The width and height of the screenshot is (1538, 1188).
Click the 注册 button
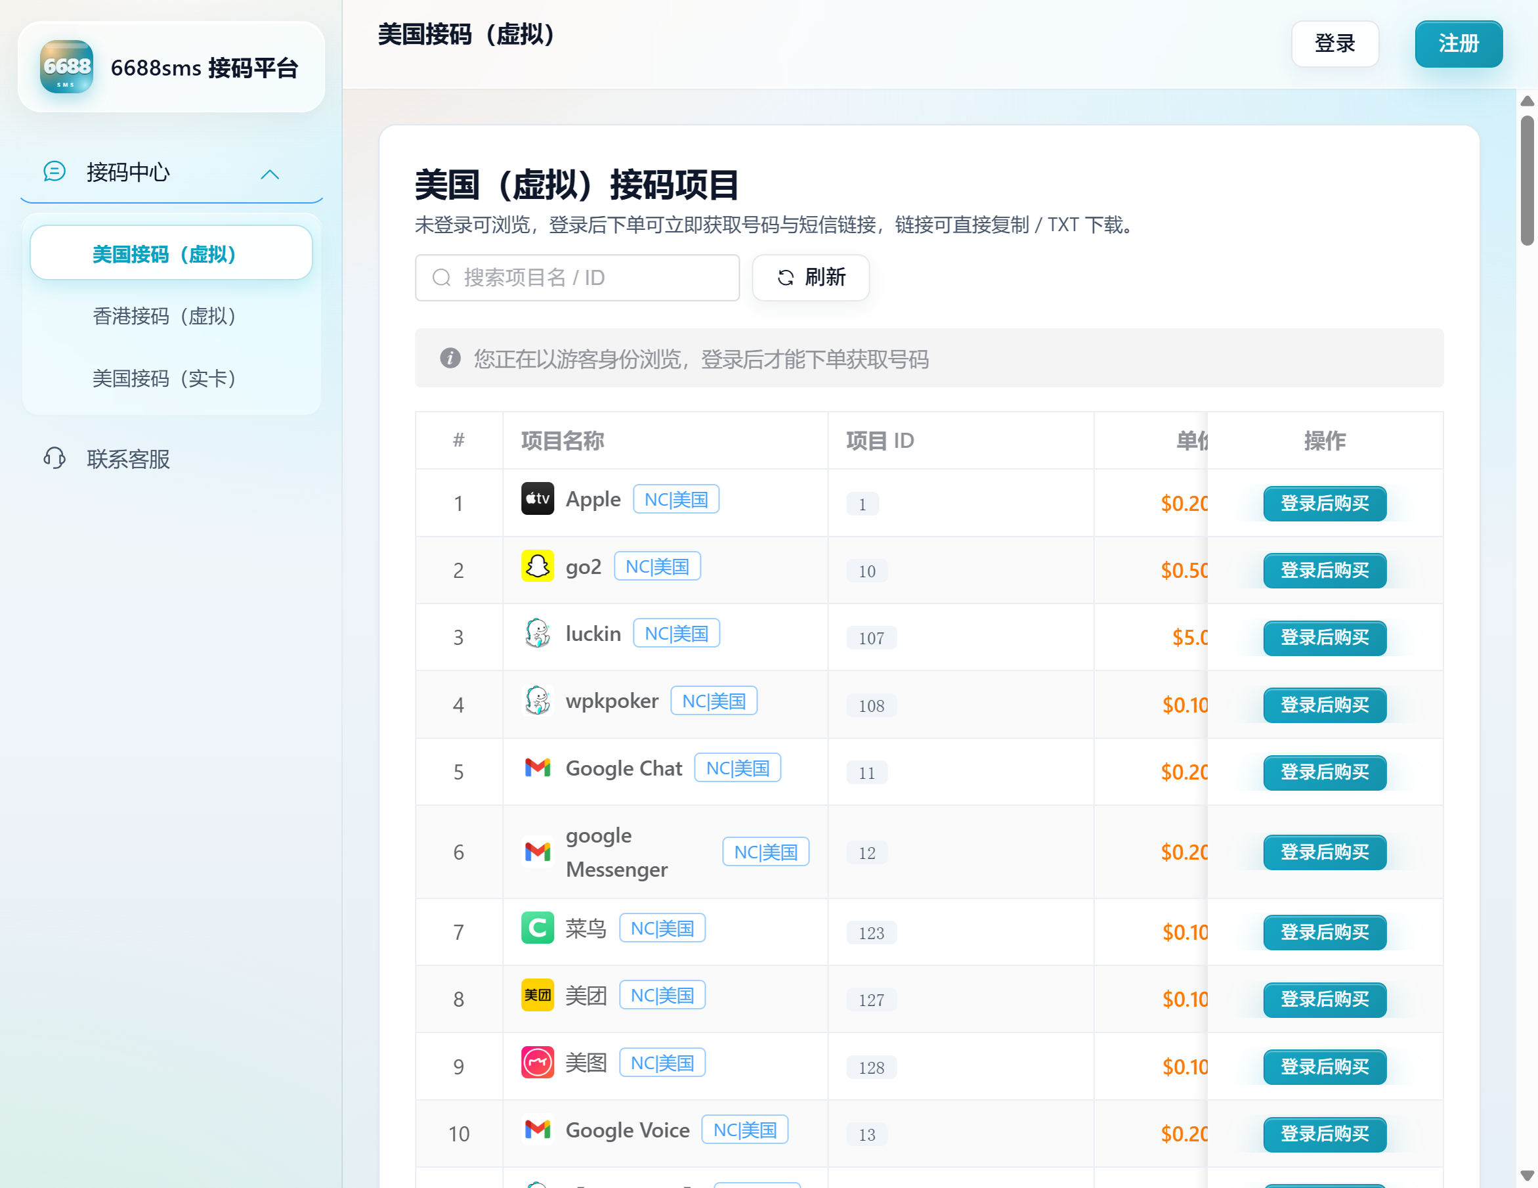point(1459,44)
